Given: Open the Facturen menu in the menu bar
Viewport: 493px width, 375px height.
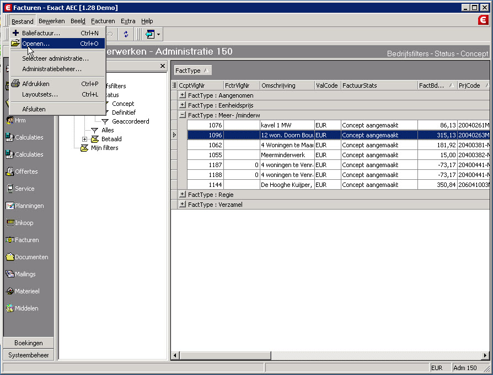Looking at the screenshot, I should (103, 21).
